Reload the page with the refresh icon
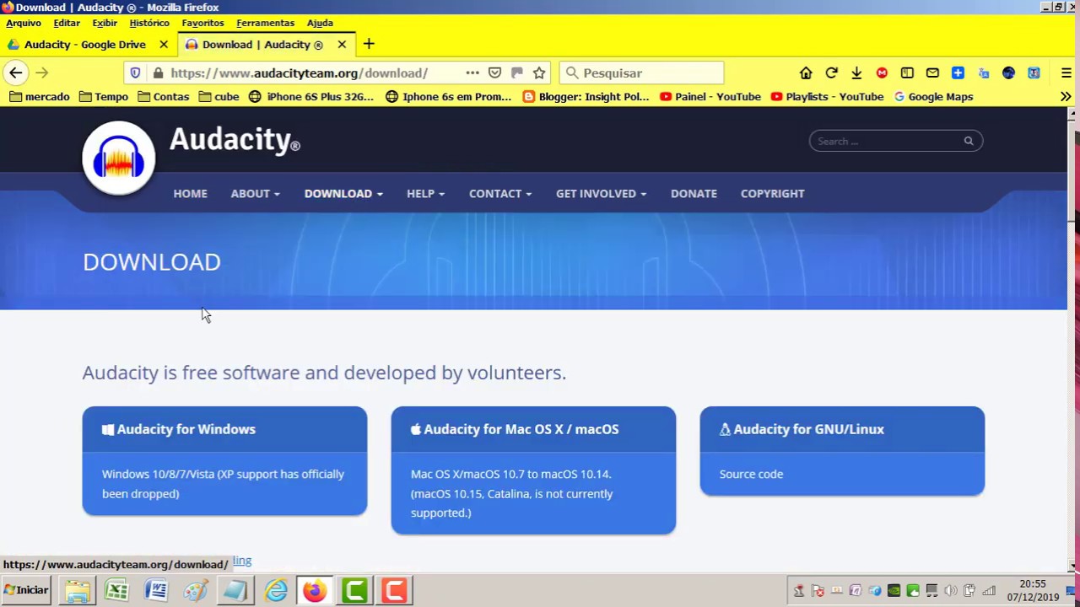 pyautogui.click(x=831, y=73)
